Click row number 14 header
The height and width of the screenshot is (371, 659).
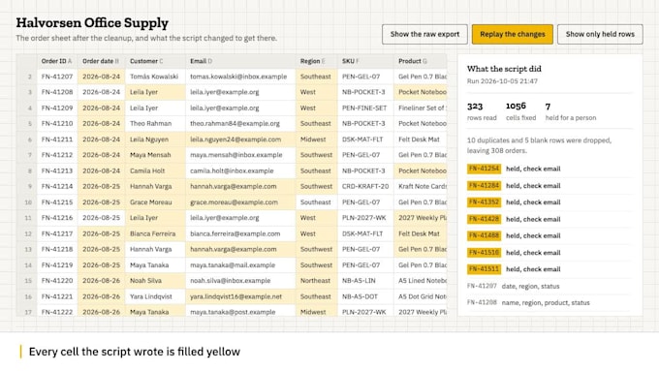coord(27,265)
